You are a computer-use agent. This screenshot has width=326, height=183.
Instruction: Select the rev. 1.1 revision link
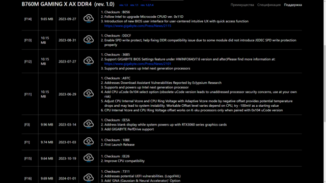pyautogui.click(x=134, y=5)
